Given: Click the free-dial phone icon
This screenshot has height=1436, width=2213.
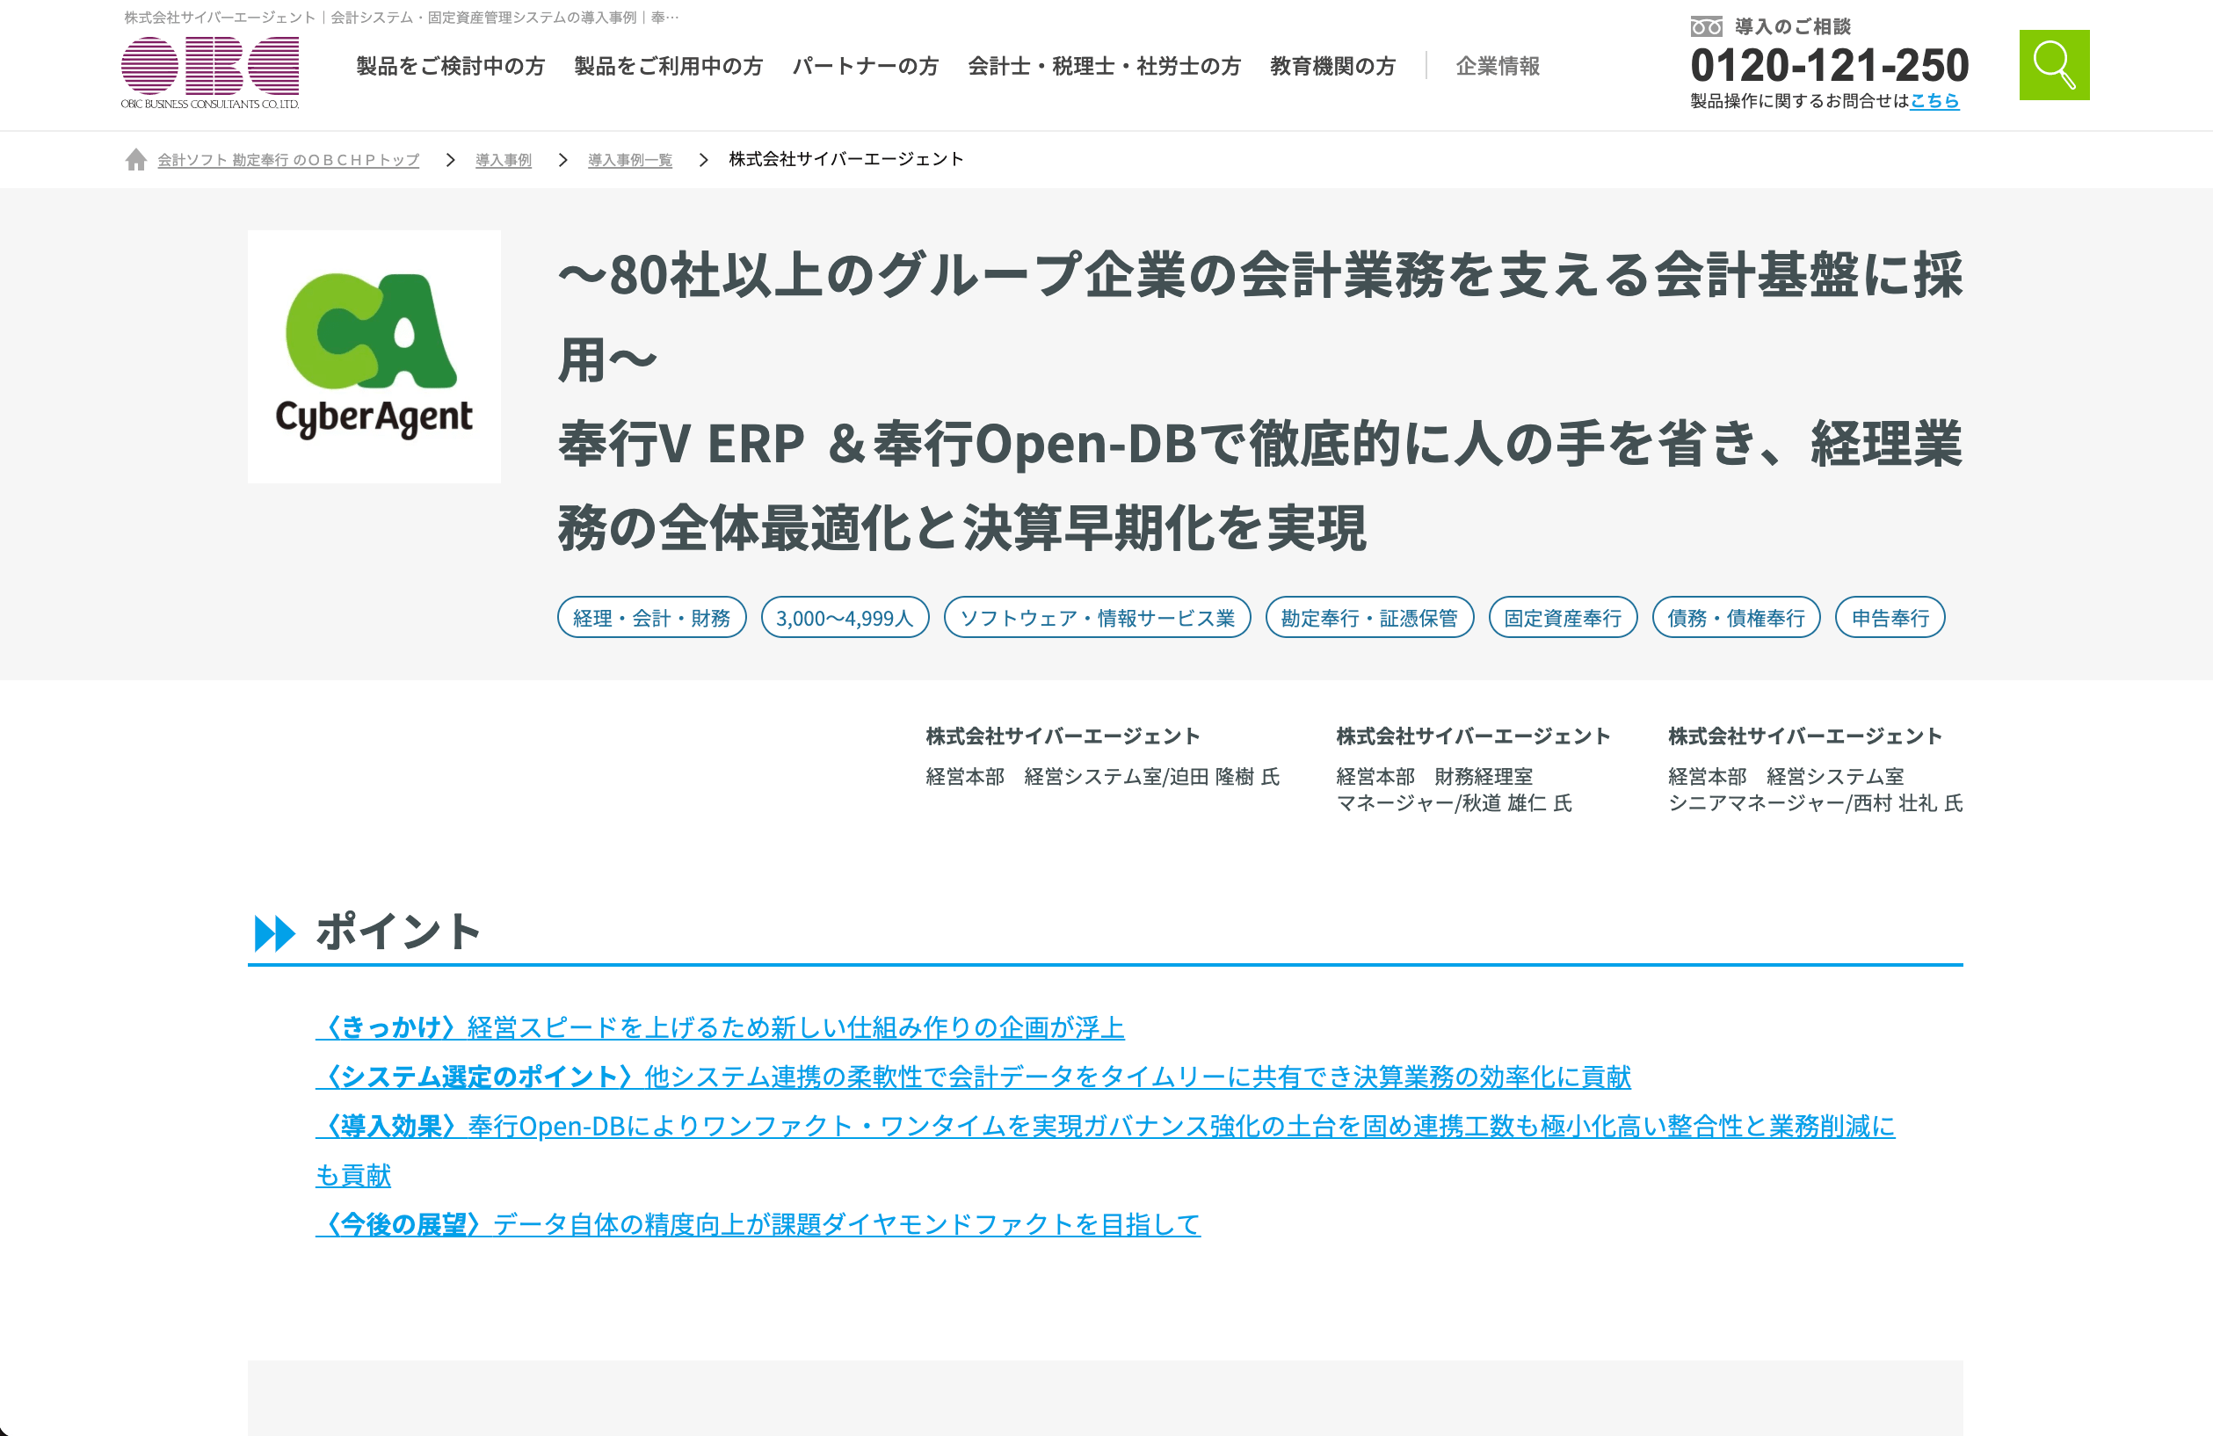Looking at the screenshot, I should pos(1705,27).
